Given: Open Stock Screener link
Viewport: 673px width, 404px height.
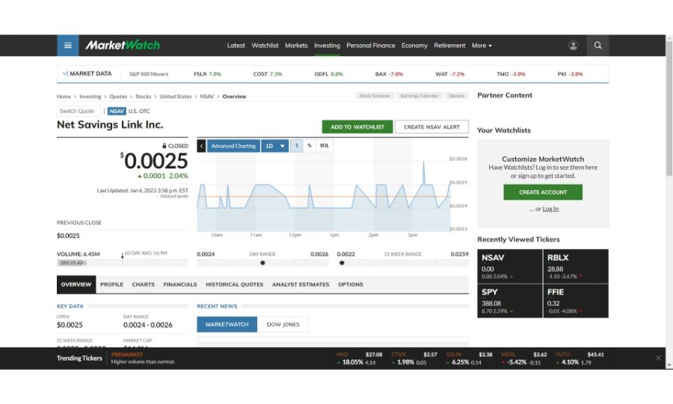Looking at the screenshot, I should point(375,96).
